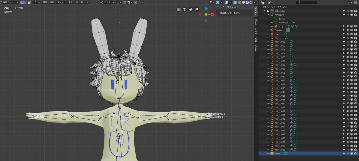This screenshot has height=161, width=359.
Task: Click the outliner search field
Action: [x=306, y=2]
